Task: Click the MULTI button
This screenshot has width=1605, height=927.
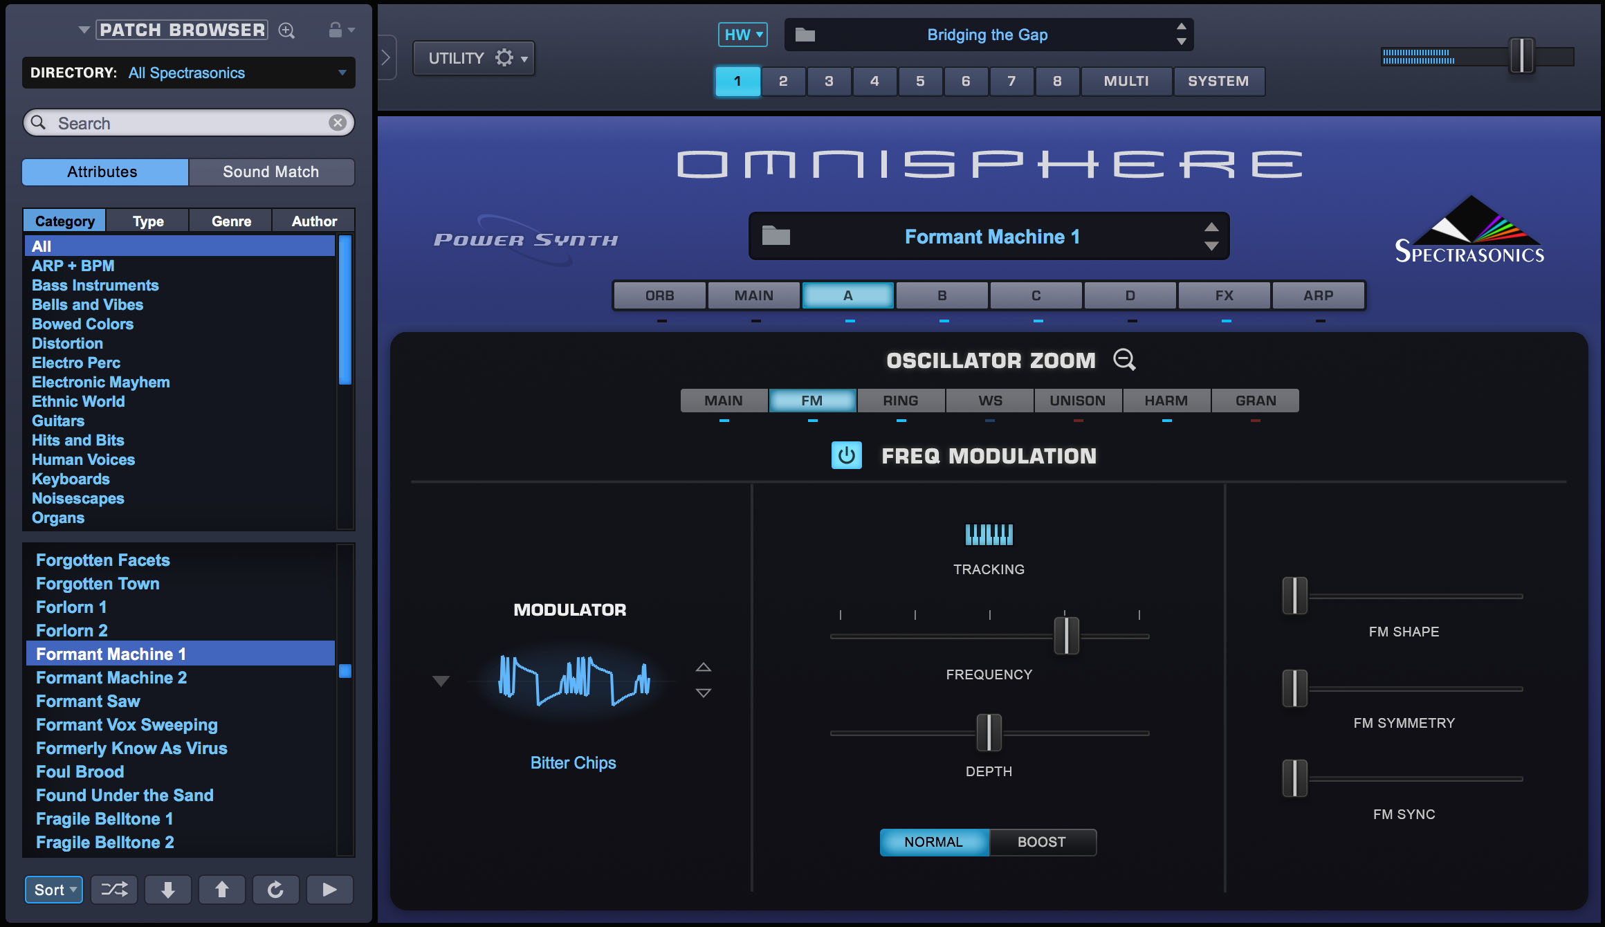Action: pyautogui.click(x=1126, y=81)
